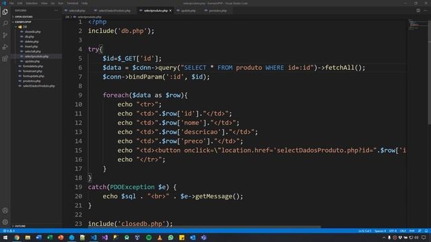
Task: Place cursor on line 7 bindParam code
Action: click(x=156, y=77)
